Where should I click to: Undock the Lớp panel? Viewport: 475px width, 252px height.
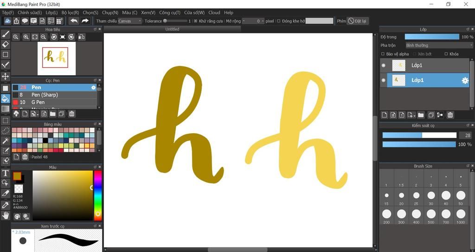click(468, 29)
